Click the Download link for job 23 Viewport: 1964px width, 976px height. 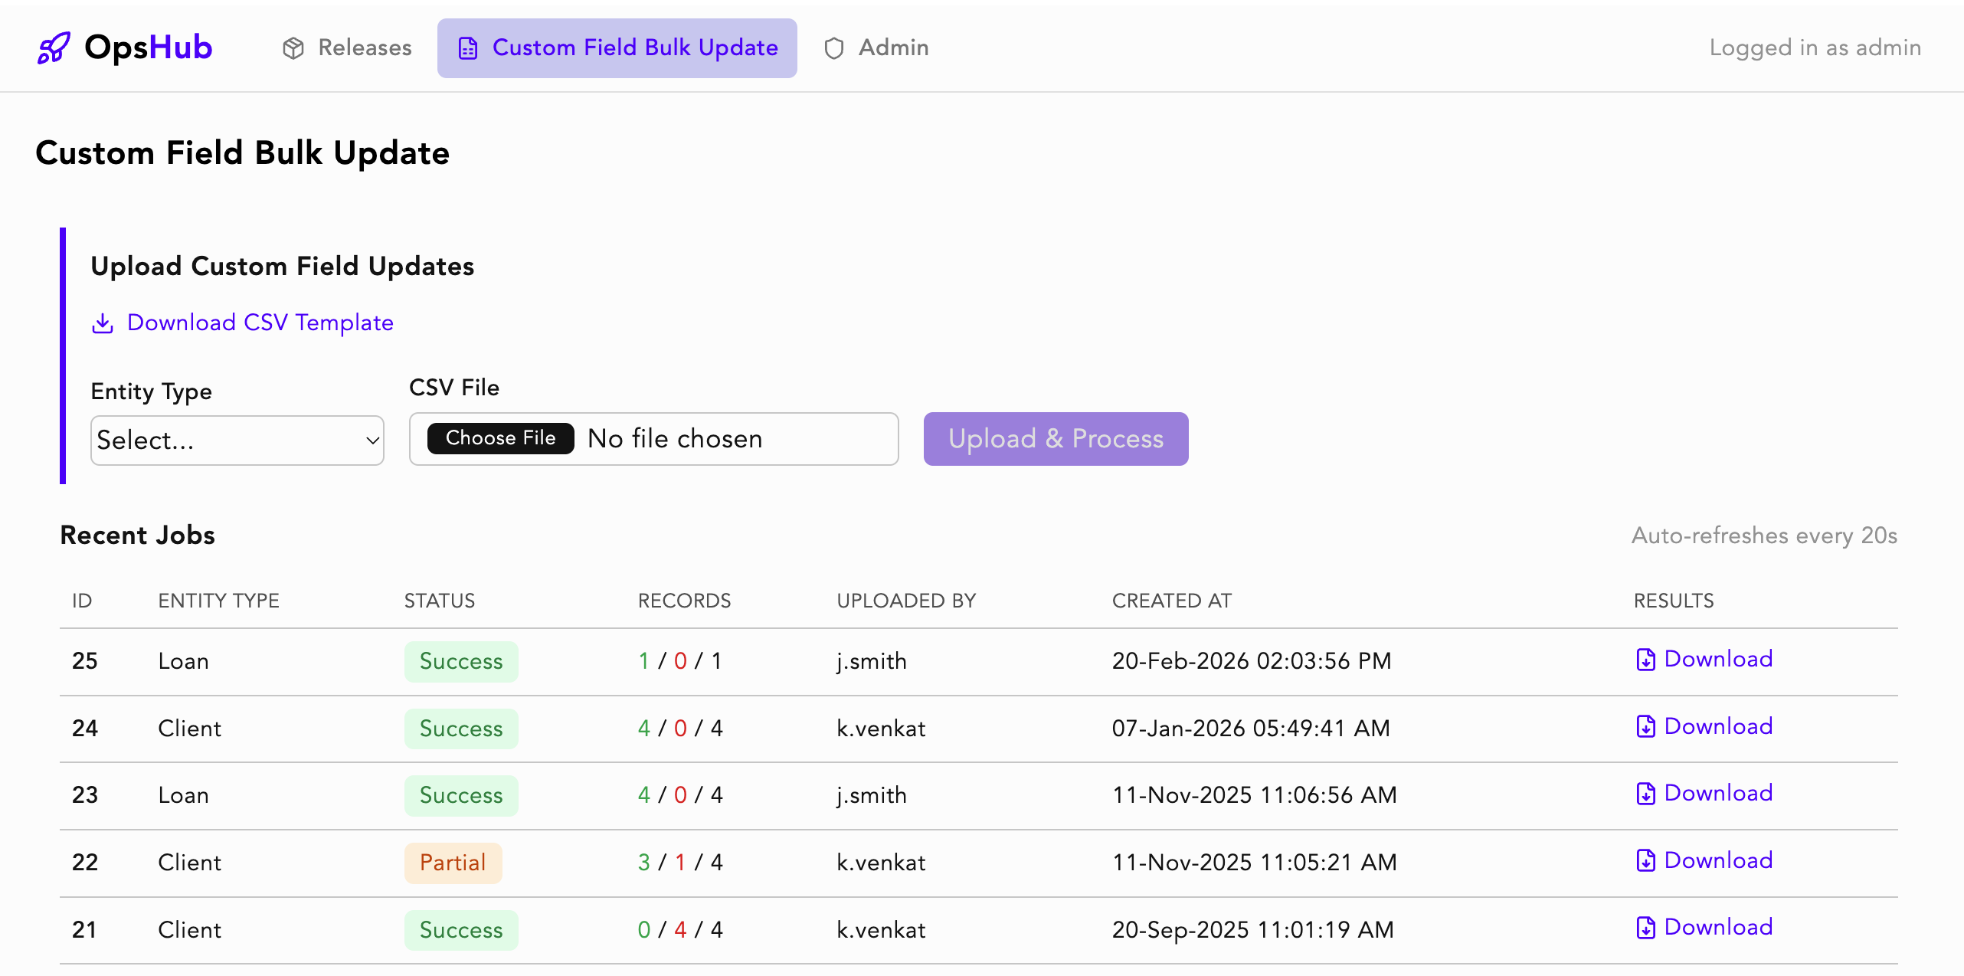tap(1720, 793)
